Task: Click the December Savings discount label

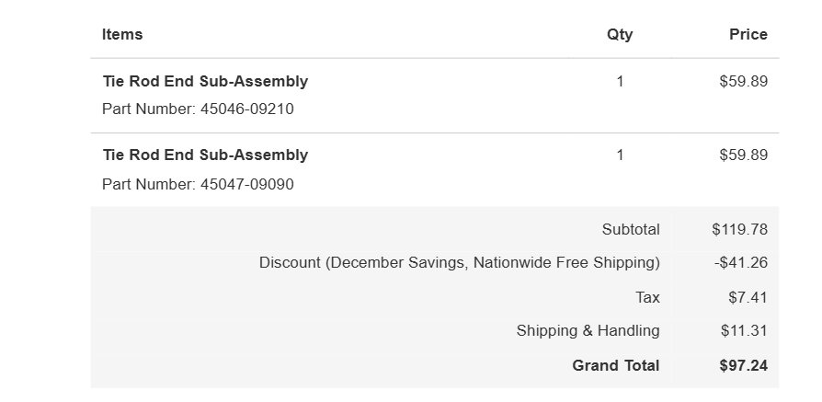Action: click(459, 262)
